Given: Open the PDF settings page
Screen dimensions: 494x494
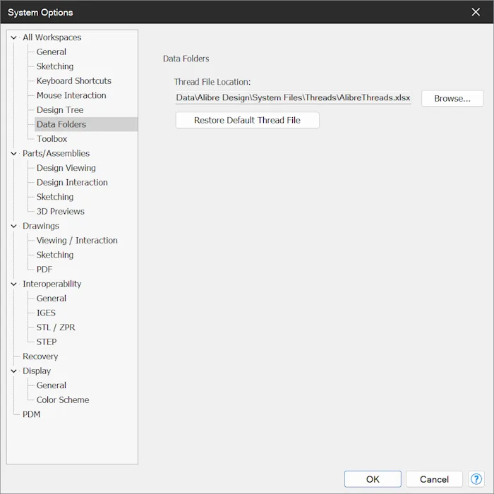Looking at the screenshot, I should tap(44, 269).
